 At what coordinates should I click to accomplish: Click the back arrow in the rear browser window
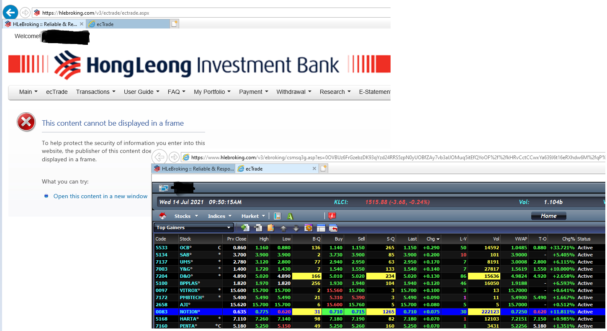(10, 12)
